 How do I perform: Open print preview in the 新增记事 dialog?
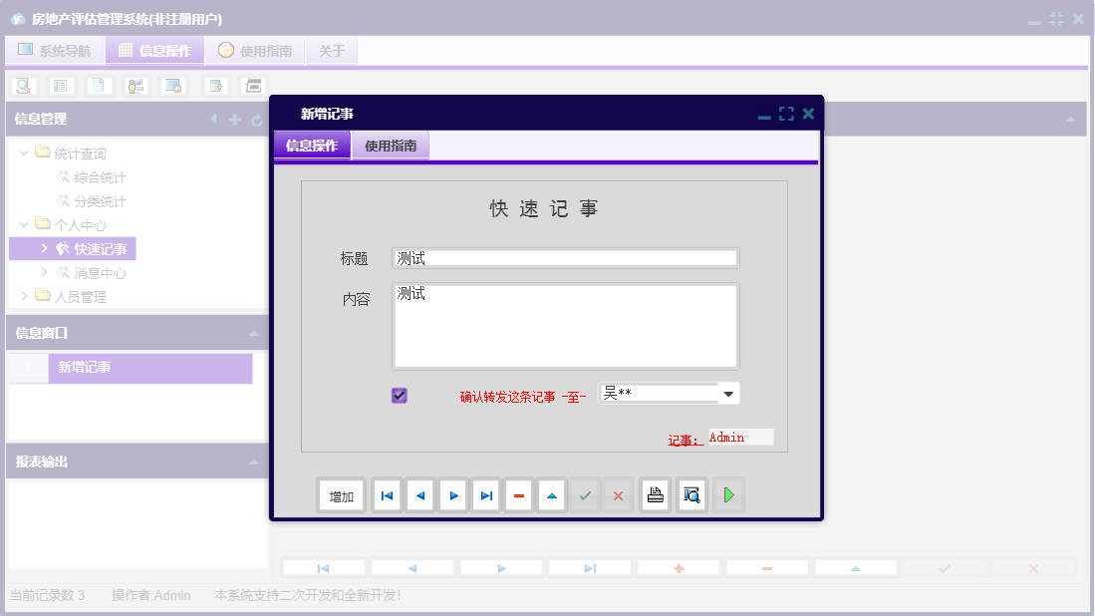point(690,494)
